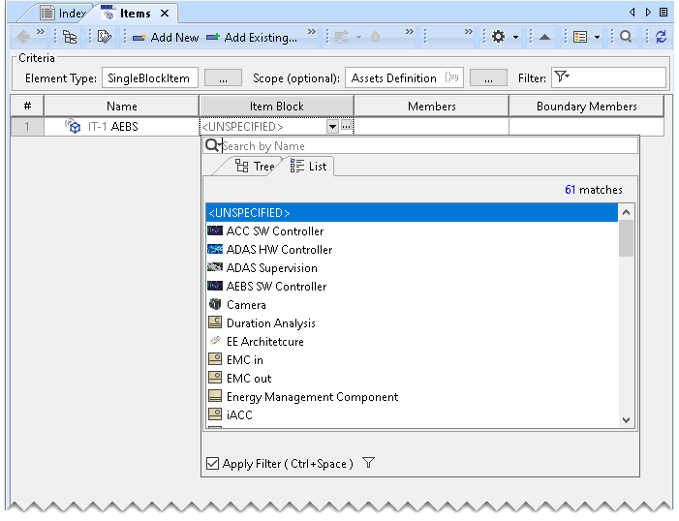The image size is (679, 521).
Task: Select ADAS Supervision in the list
Action: point(271,268)
